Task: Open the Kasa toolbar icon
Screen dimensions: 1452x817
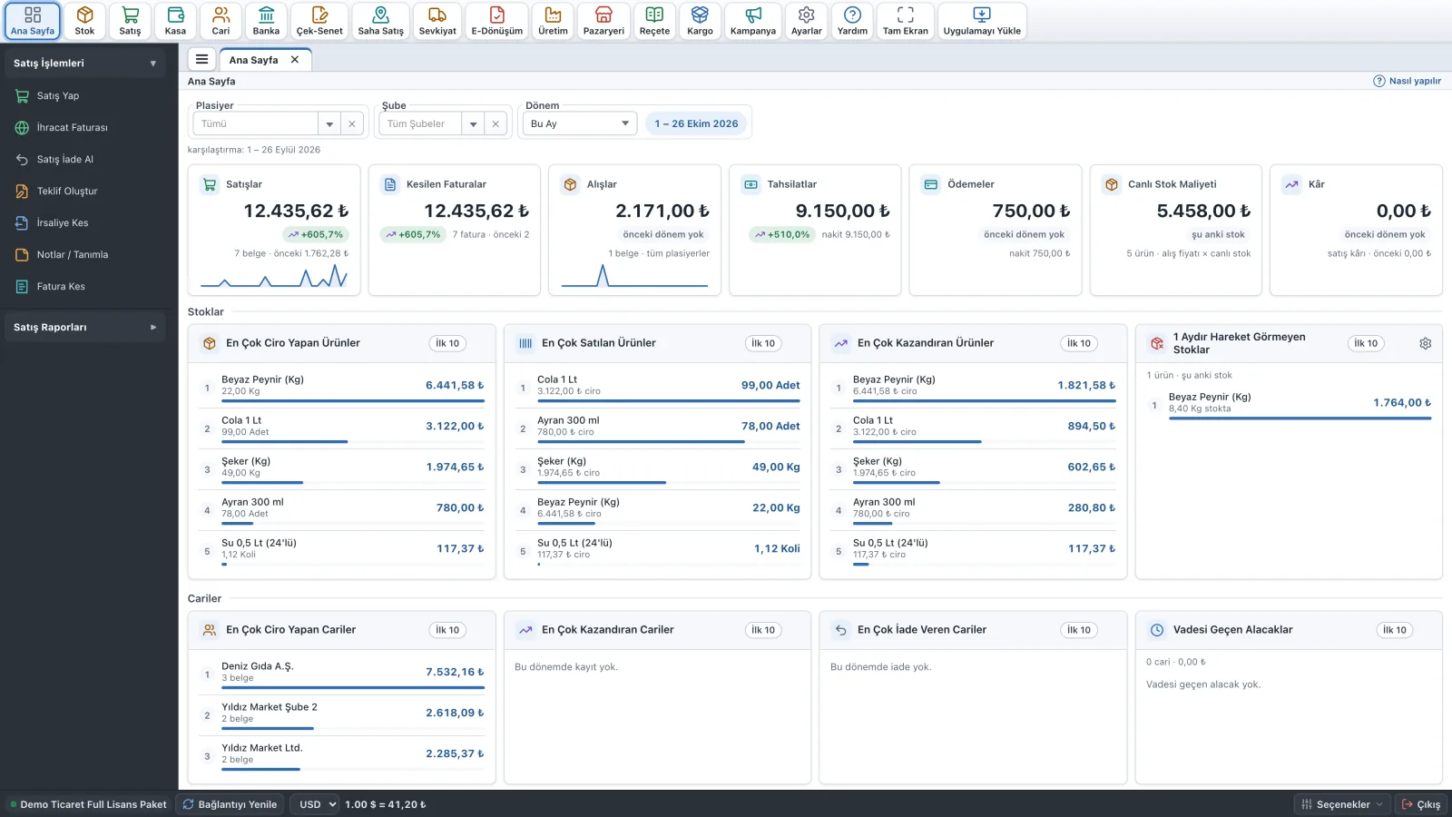Action: coord(175,21)
